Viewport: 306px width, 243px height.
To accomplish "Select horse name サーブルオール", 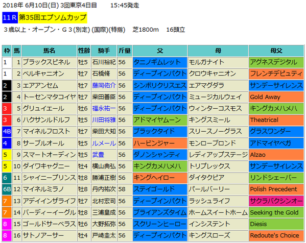I will [43, 143].
